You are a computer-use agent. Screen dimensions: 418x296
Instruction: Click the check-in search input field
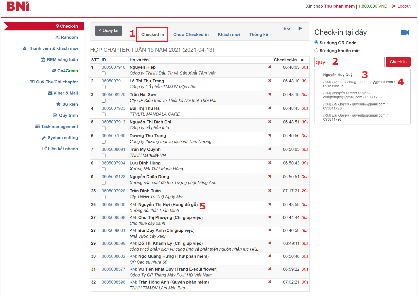pyautogui.click(x=349, y=62)
